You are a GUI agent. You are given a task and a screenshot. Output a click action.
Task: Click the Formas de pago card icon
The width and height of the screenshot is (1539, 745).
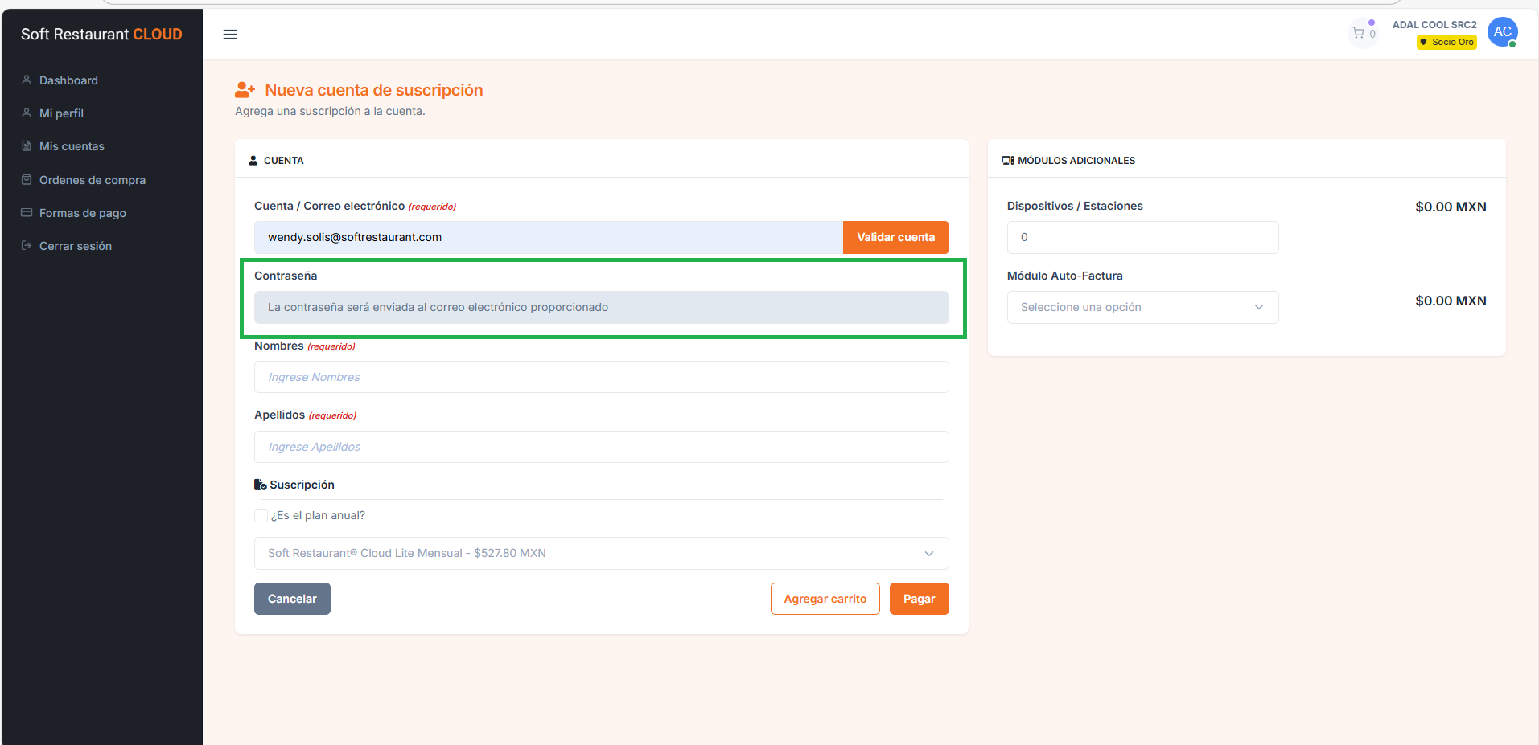[27, 213]
